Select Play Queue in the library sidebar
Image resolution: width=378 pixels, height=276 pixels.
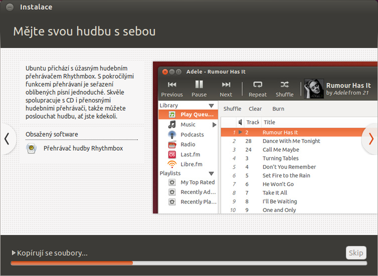188,114
